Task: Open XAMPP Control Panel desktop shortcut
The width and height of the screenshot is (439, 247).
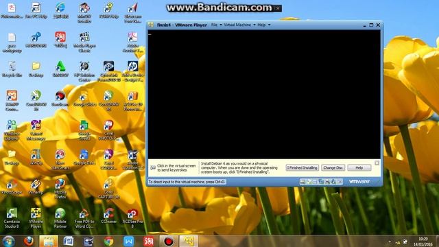Action: pyautogui.click(x=12, y=101)
